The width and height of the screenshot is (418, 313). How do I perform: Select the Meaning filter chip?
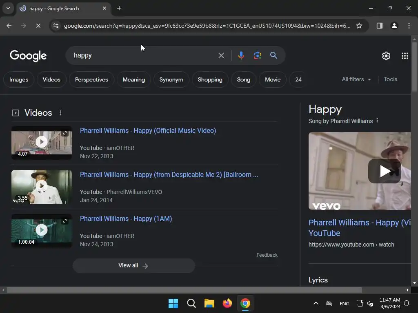coord(134,79)
